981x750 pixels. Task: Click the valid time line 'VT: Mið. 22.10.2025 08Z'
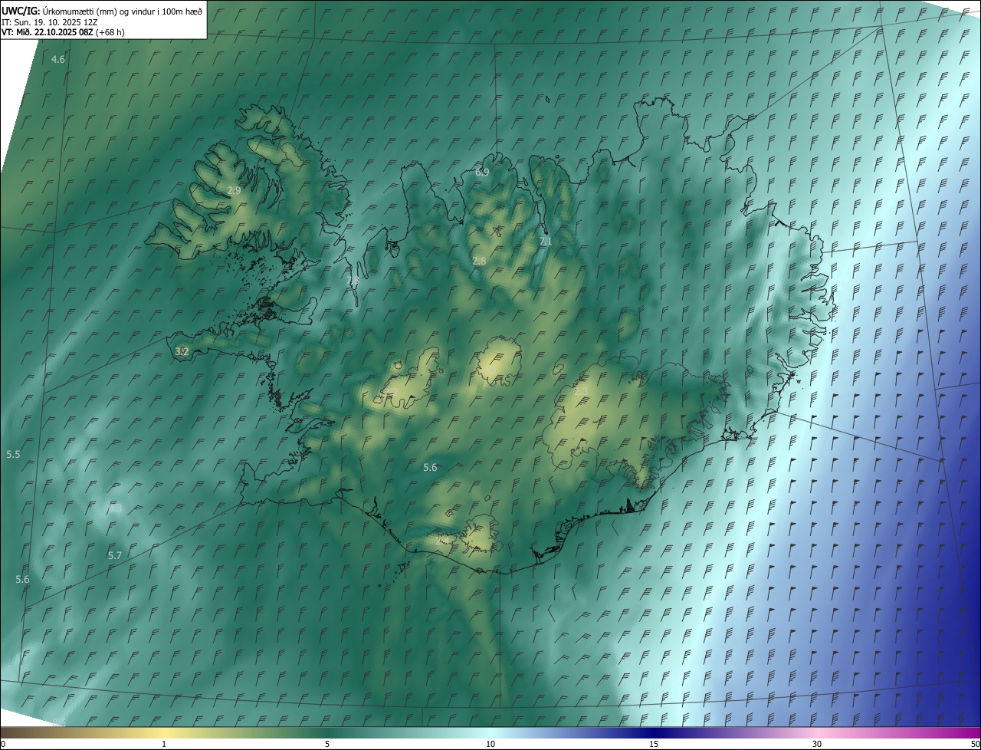[48, 32]
